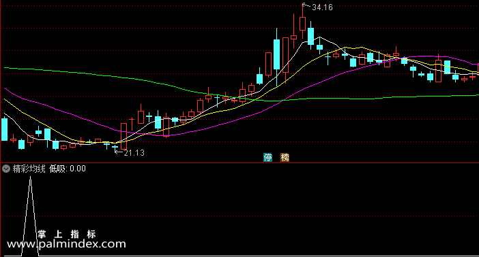Select the candle at the 21.13 low
The image size is (479, 257).
[x=115, y=147]
